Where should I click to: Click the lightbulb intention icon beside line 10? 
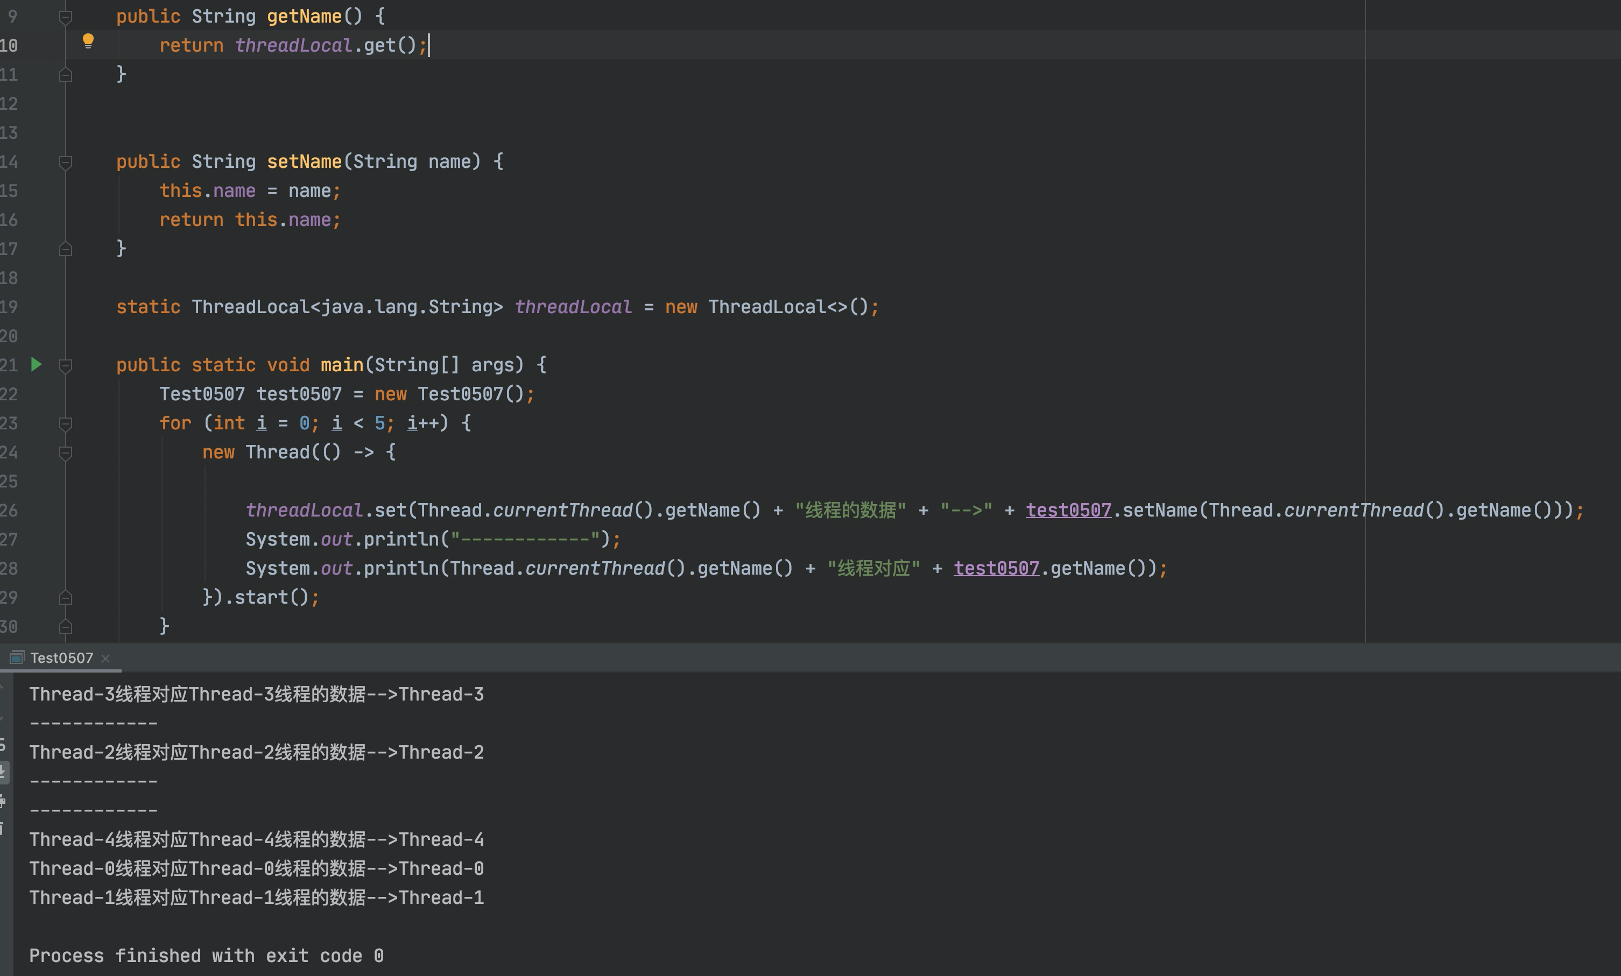tap(88, 44)
